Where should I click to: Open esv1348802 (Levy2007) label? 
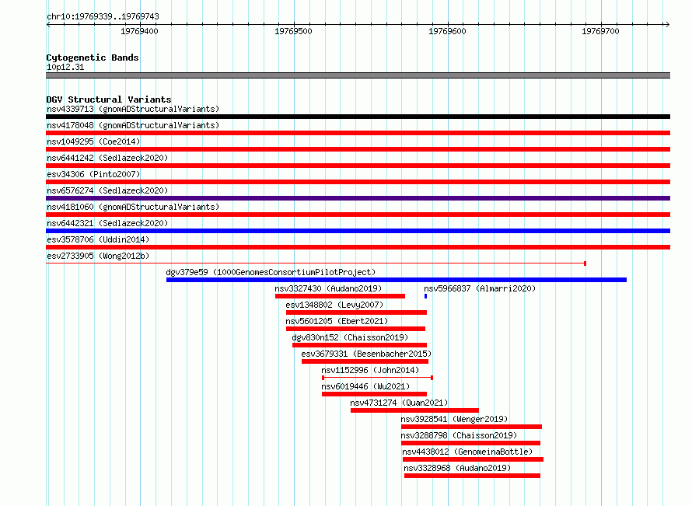tap(334, 305)
